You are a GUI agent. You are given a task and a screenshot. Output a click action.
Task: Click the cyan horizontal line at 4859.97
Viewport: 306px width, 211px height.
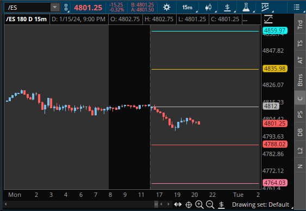pos(205,31)
